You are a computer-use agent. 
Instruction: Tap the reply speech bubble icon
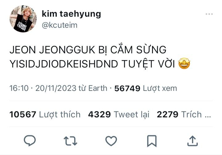click(x=30, y=141)
